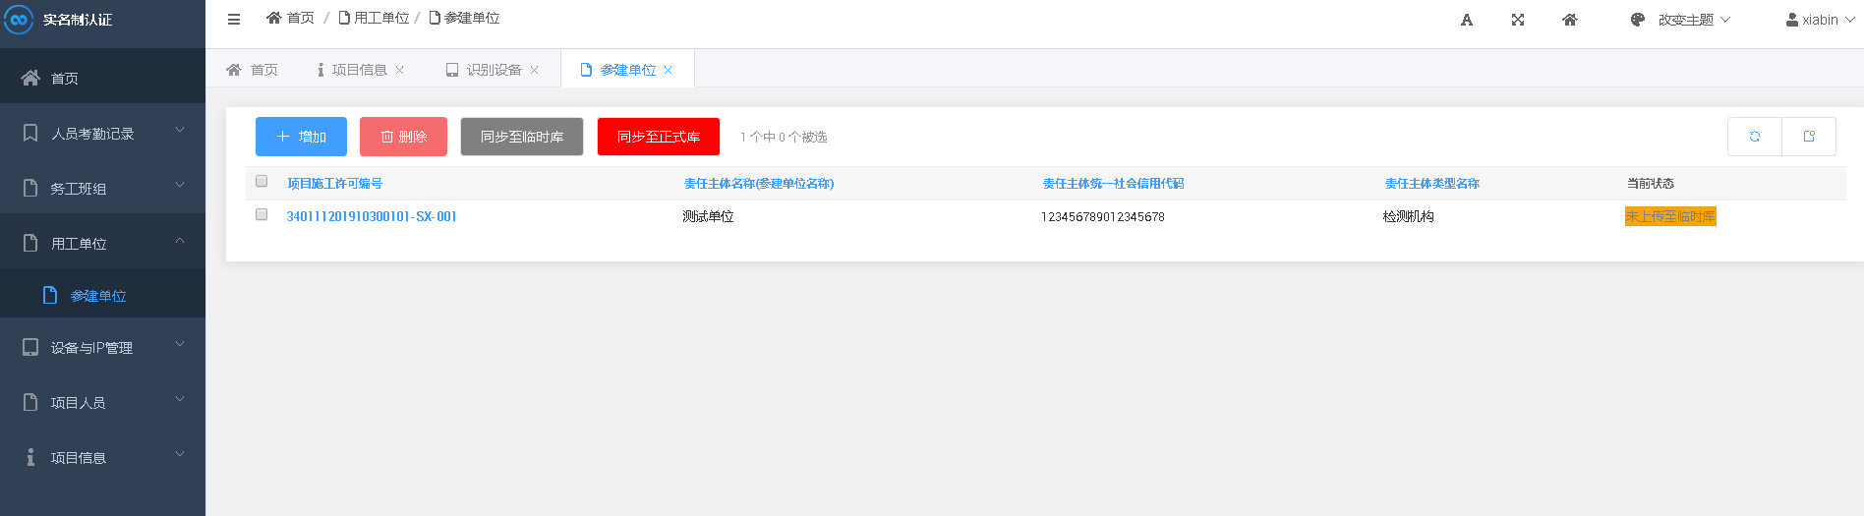Select 参建单位 in the sidebar submenu

pyautogui.click(x=97, y=296)
